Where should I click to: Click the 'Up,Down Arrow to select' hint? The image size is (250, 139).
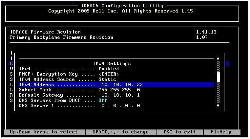point(44,132)
